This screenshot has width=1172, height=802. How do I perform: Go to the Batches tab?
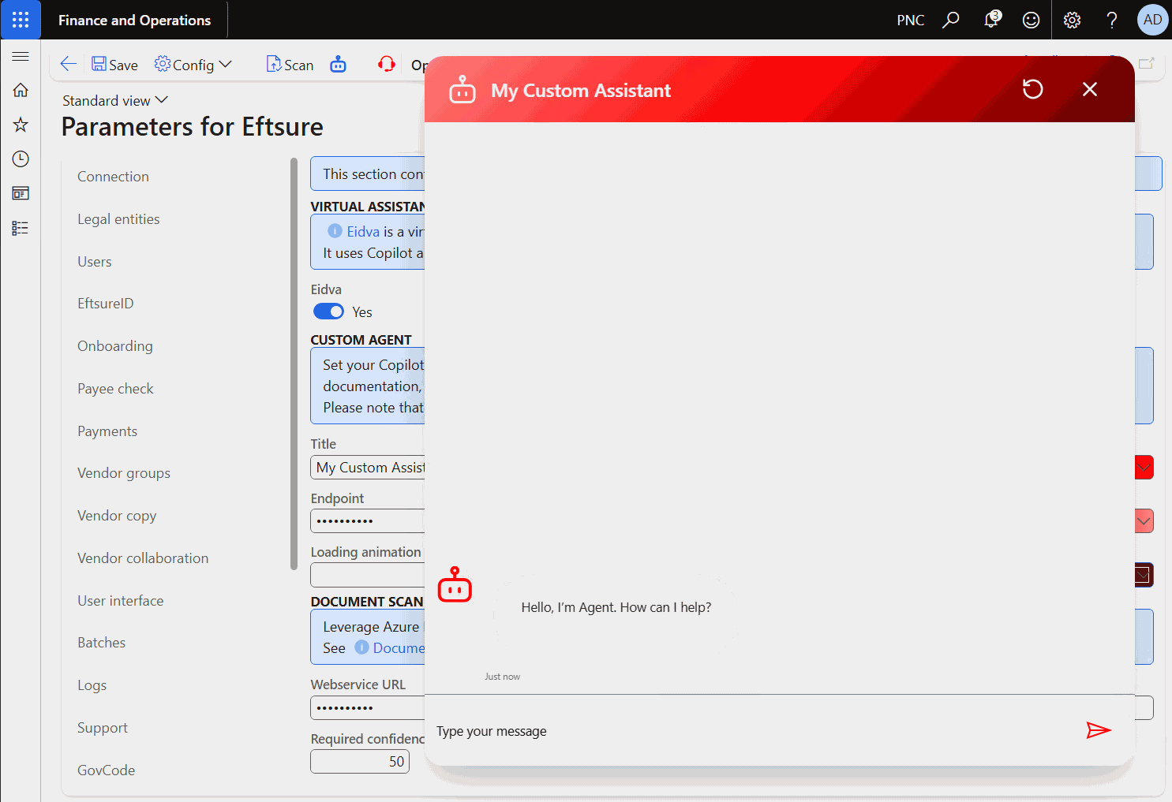click(x=101, y=643)
